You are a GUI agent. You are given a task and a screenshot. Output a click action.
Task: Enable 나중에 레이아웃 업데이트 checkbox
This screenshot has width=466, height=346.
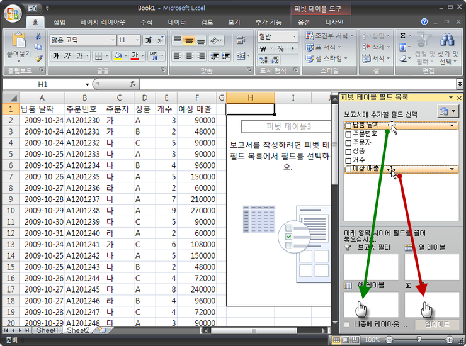tap(347, 325)
